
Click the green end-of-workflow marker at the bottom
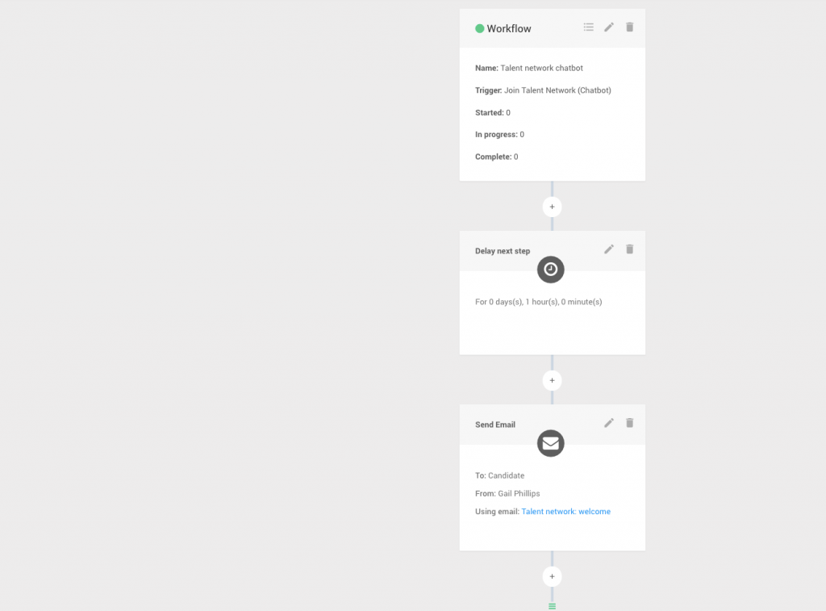552,606
